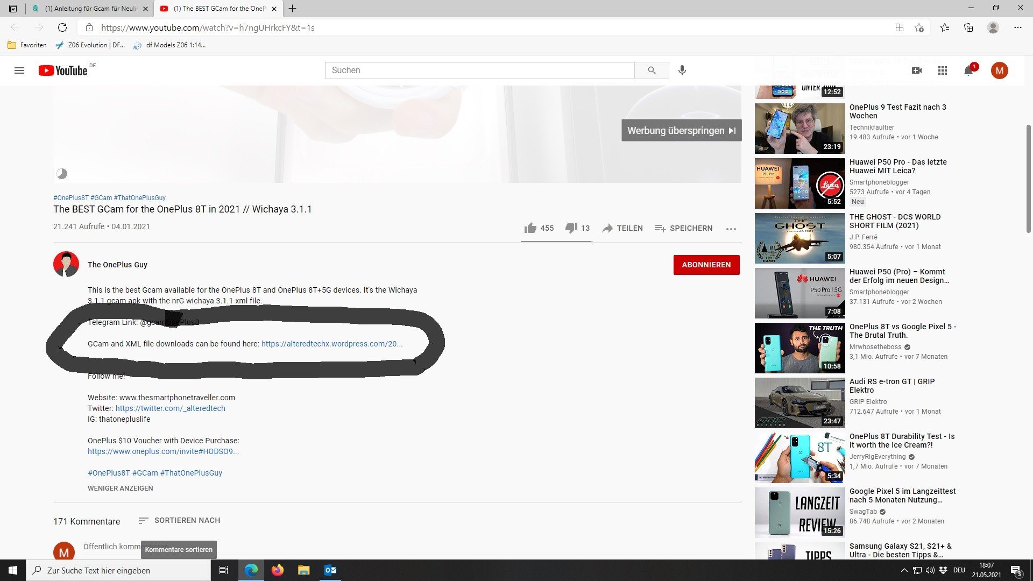Open account avatar menu M
The height and width of the screenshot is (581, 1033).
click(999, 70)
